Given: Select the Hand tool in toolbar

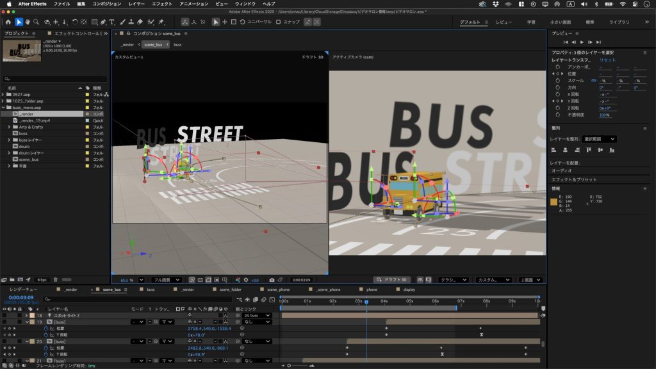Looking at the screenshot, I should click(28, 22).
